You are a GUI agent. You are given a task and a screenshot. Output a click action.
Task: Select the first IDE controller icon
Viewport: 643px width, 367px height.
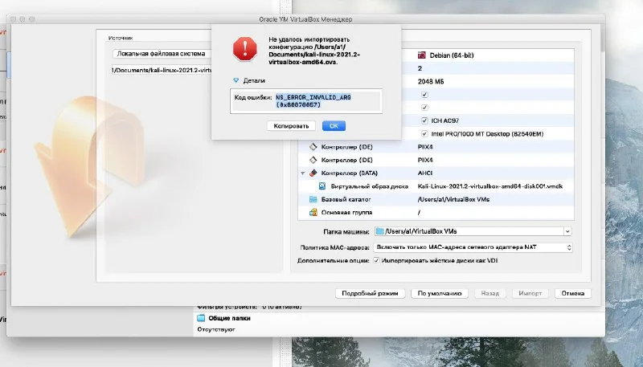pyautogui.click(x=313, y=147)
